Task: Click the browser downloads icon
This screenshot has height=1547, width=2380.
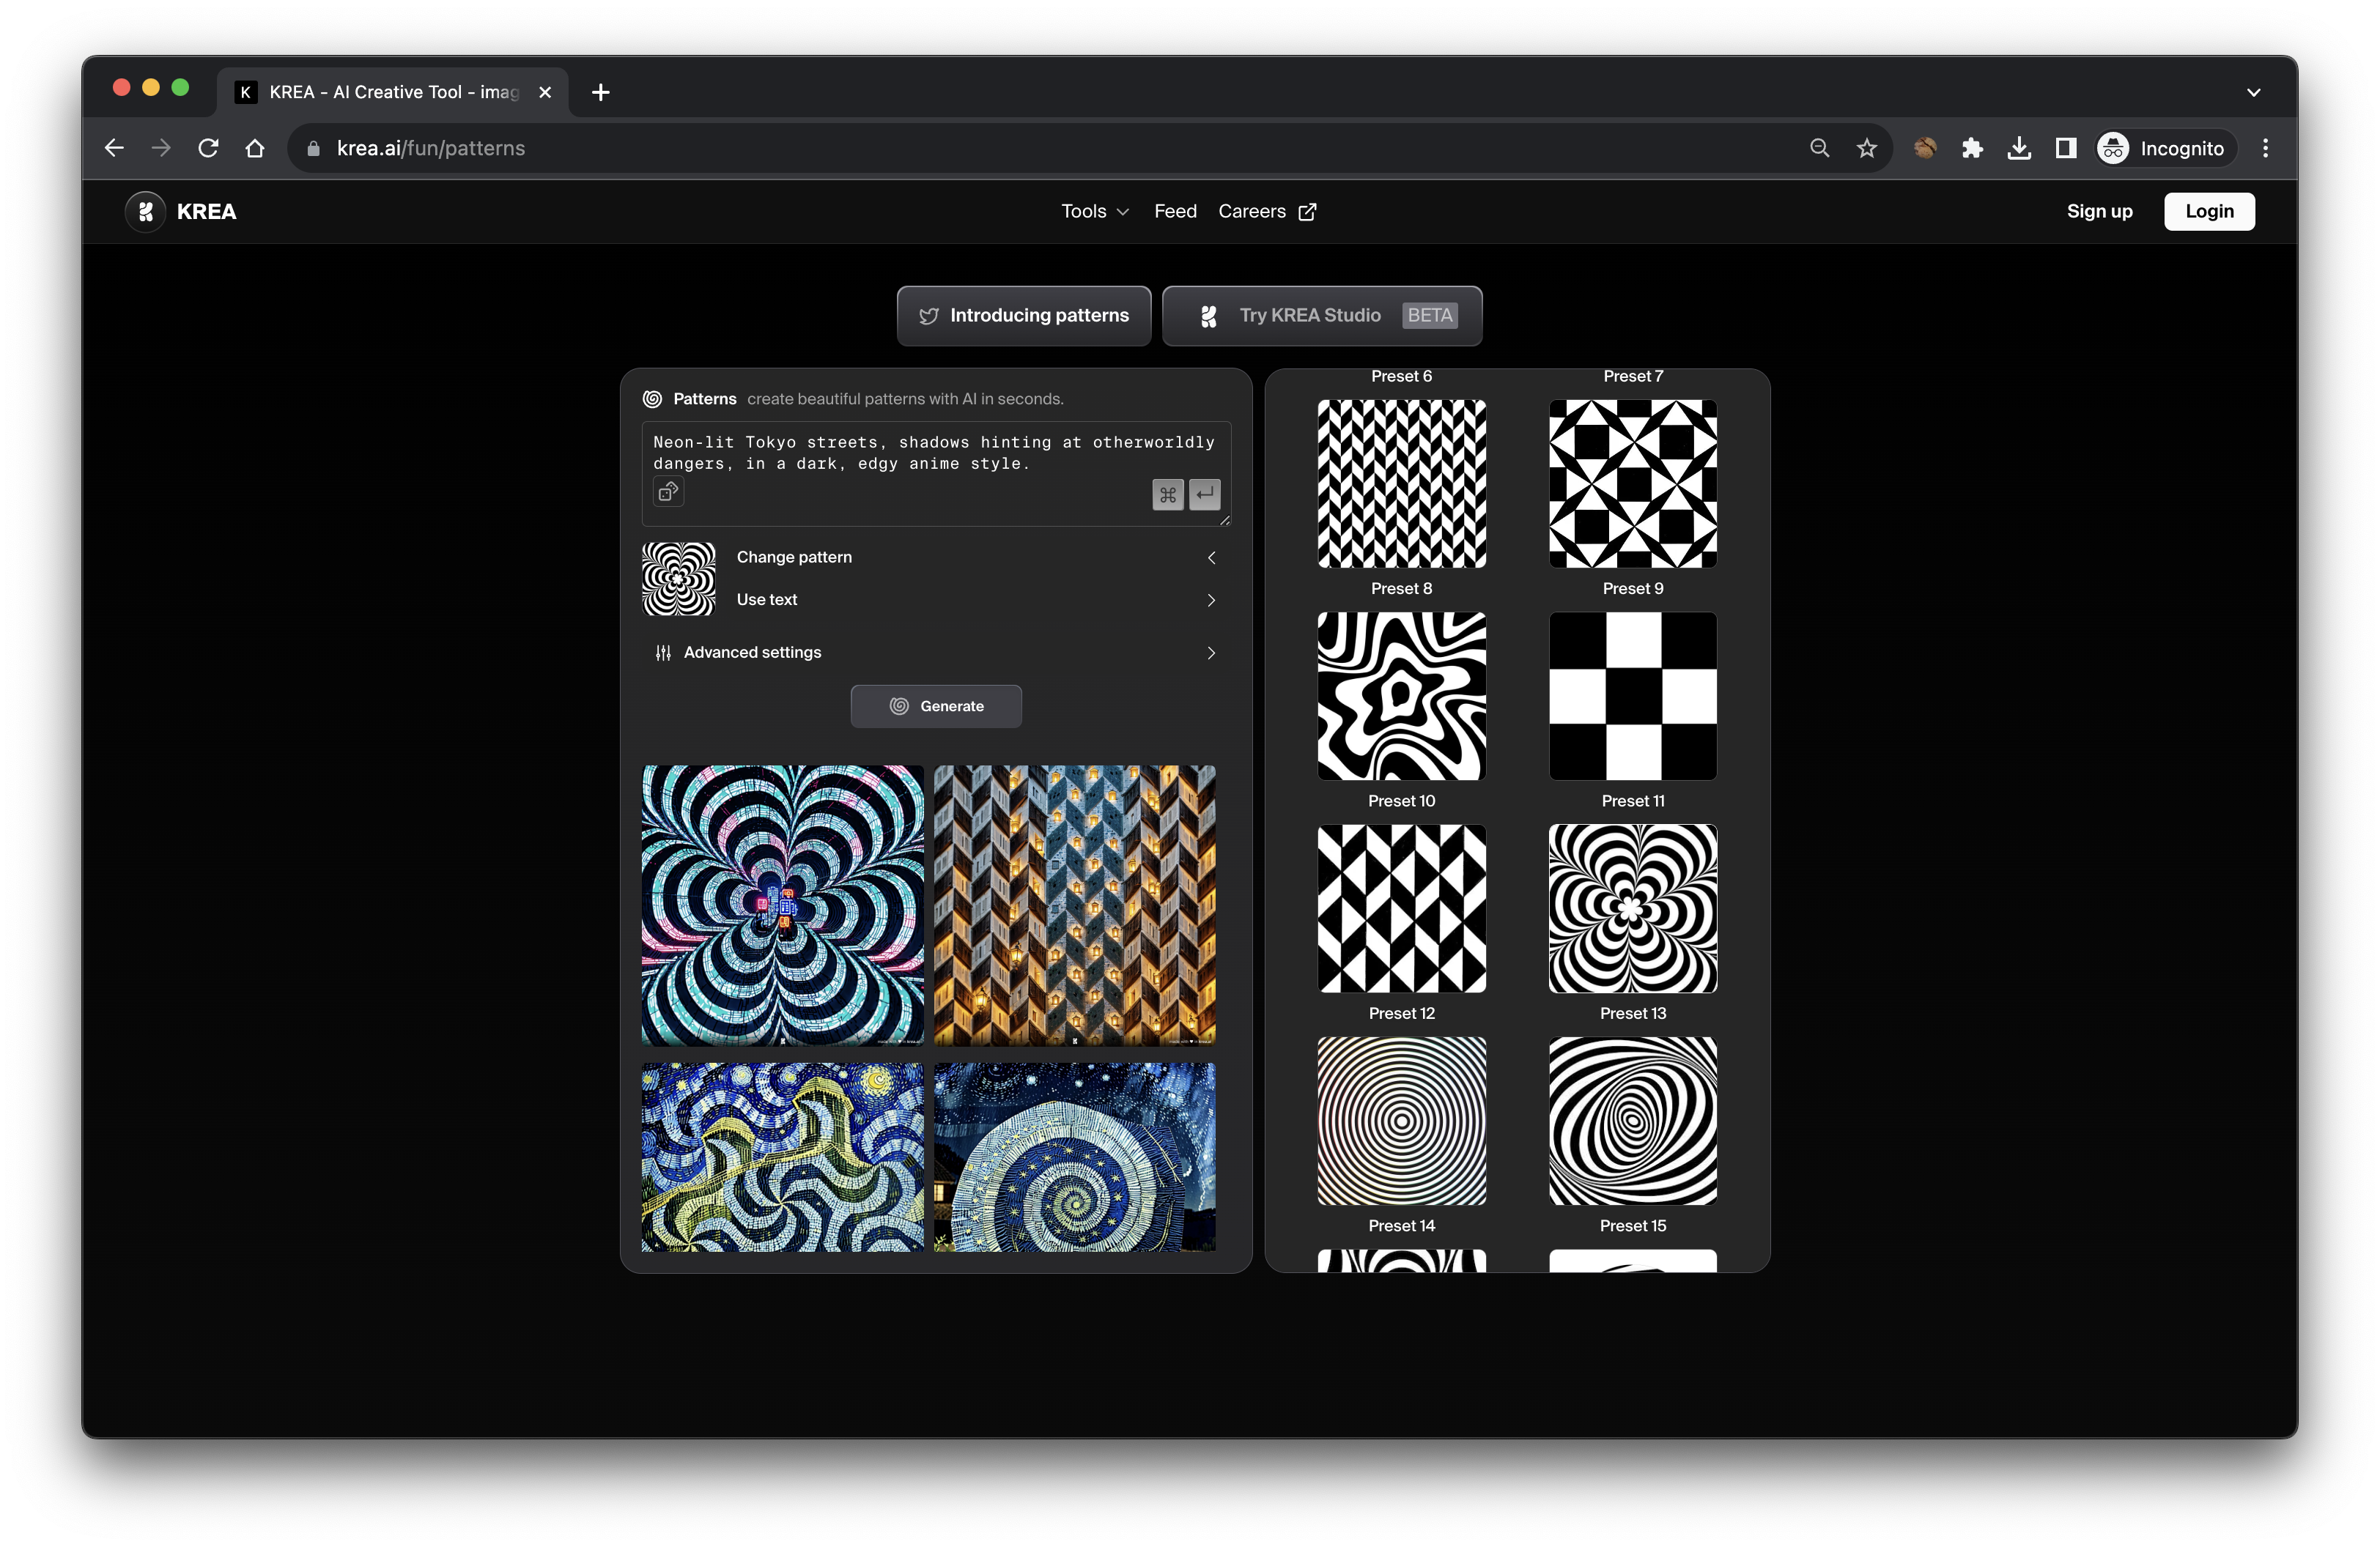Action: [x=2019, y=149]
